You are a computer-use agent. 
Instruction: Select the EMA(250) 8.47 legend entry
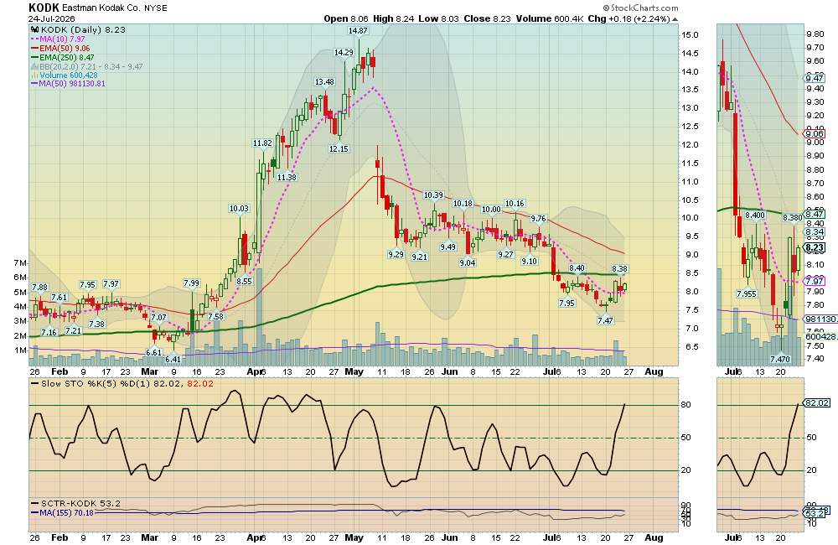pos(63,57)
